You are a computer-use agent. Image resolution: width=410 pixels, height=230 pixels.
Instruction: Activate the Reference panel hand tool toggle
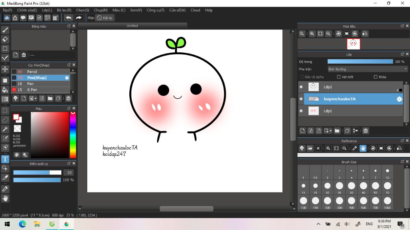pyautogui.click(x=363, y=149)
